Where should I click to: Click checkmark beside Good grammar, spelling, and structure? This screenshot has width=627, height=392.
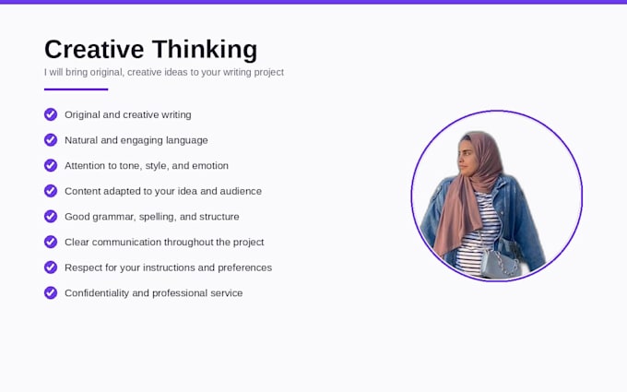pos(51,217)
